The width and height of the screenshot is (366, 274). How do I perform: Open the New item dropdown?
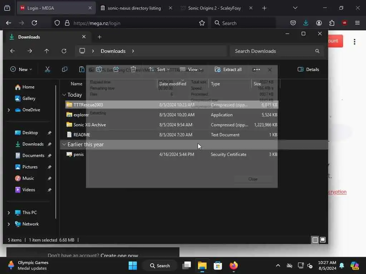(21, 70)
